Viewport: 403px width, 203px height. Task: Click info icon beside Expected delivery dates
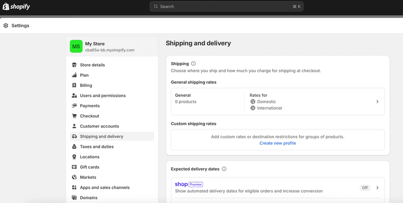(x=224, y=169)
